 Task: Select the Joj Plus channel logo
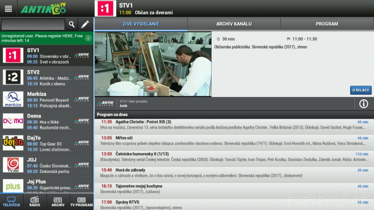point(13,186)
